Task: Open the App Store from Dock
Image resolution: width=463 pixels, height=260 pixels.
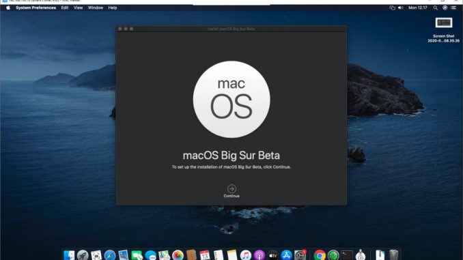Action: [286, 255]
